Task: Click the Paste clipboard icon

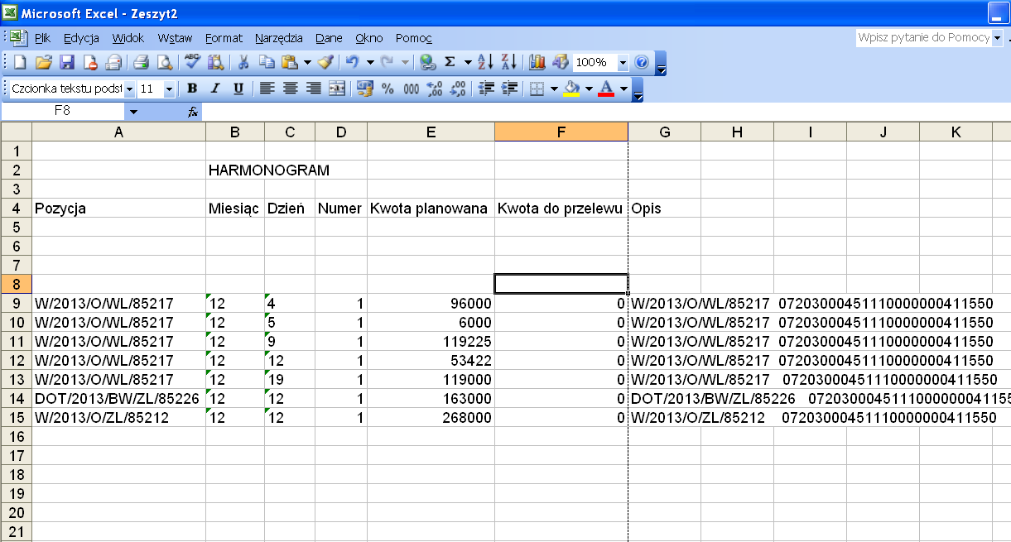Action: pyautogui.click(x=289, y=62)
